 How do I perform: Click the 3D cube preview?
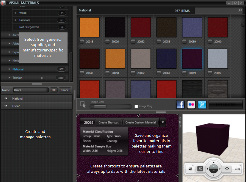(x=213, y=139)
